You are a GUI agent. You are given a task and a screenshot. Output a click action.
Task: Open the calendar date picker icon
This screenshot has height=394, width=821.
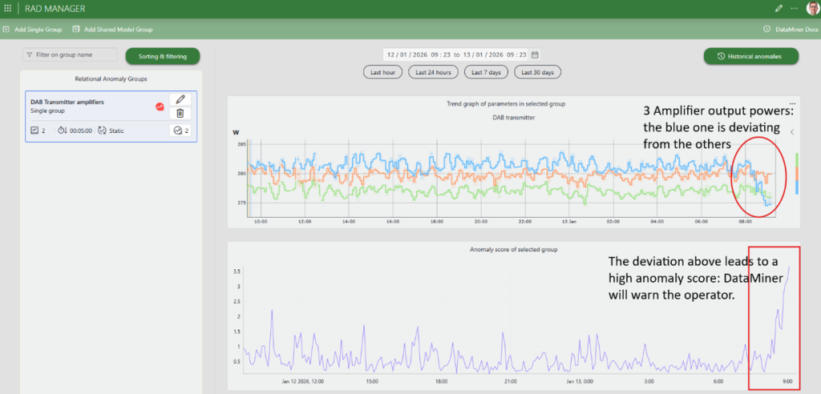point(535,54)
